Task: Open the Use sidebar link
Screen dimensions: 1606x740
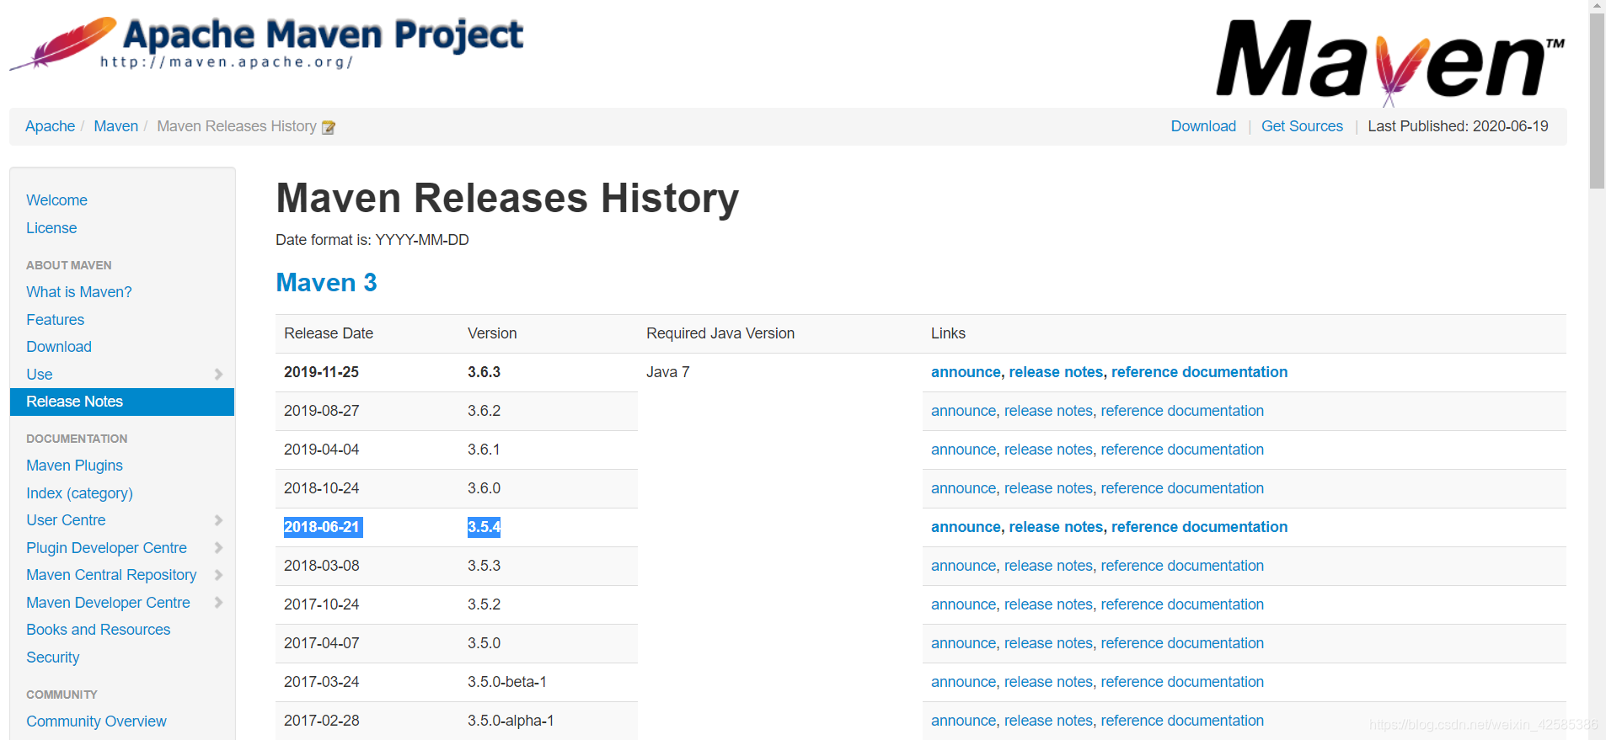Action: pyautogui.click(x=40, y=375)
